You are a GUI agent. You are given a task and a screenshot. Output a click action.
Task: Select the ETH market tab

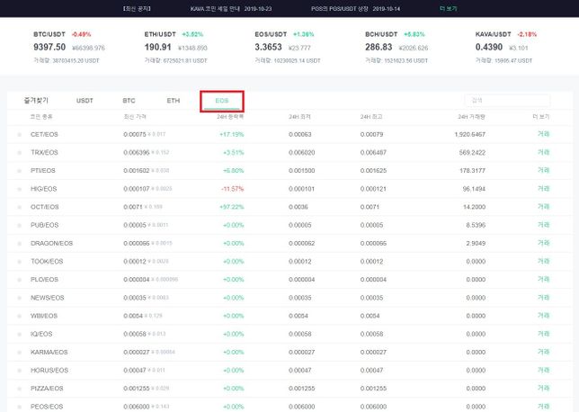[174, 101]
